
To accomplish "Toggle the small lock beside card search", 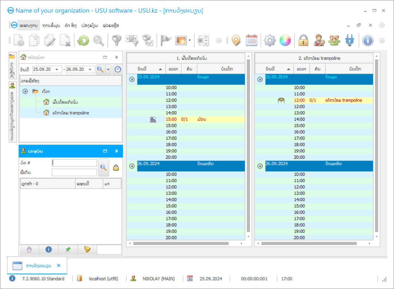I will [116, 168].
